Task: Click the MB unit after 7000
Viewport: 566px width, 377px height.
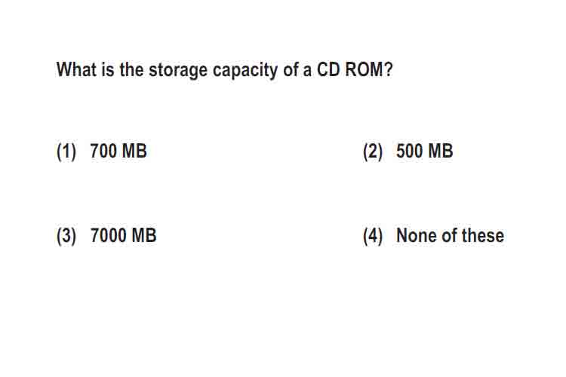Action: (x=144, y=235)
